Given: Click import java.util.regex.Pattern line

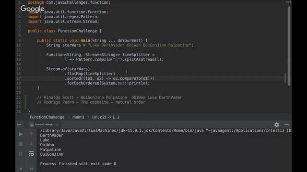Looking at the screenshot, I should point(63,17).
